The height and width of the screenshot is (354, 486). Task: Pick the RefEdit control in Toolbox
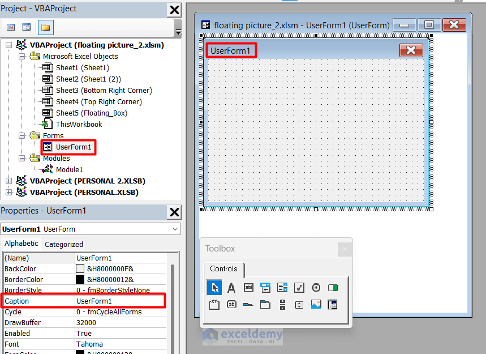click(333, 305)
